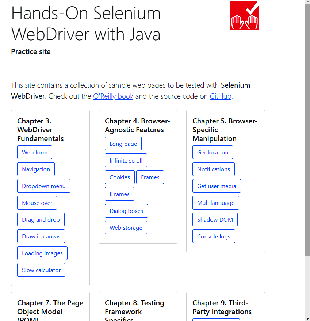Image resolution: width=310 pixels, height=321 pixels.
Task: Go to the Navigation example
Action: point(36,169)
